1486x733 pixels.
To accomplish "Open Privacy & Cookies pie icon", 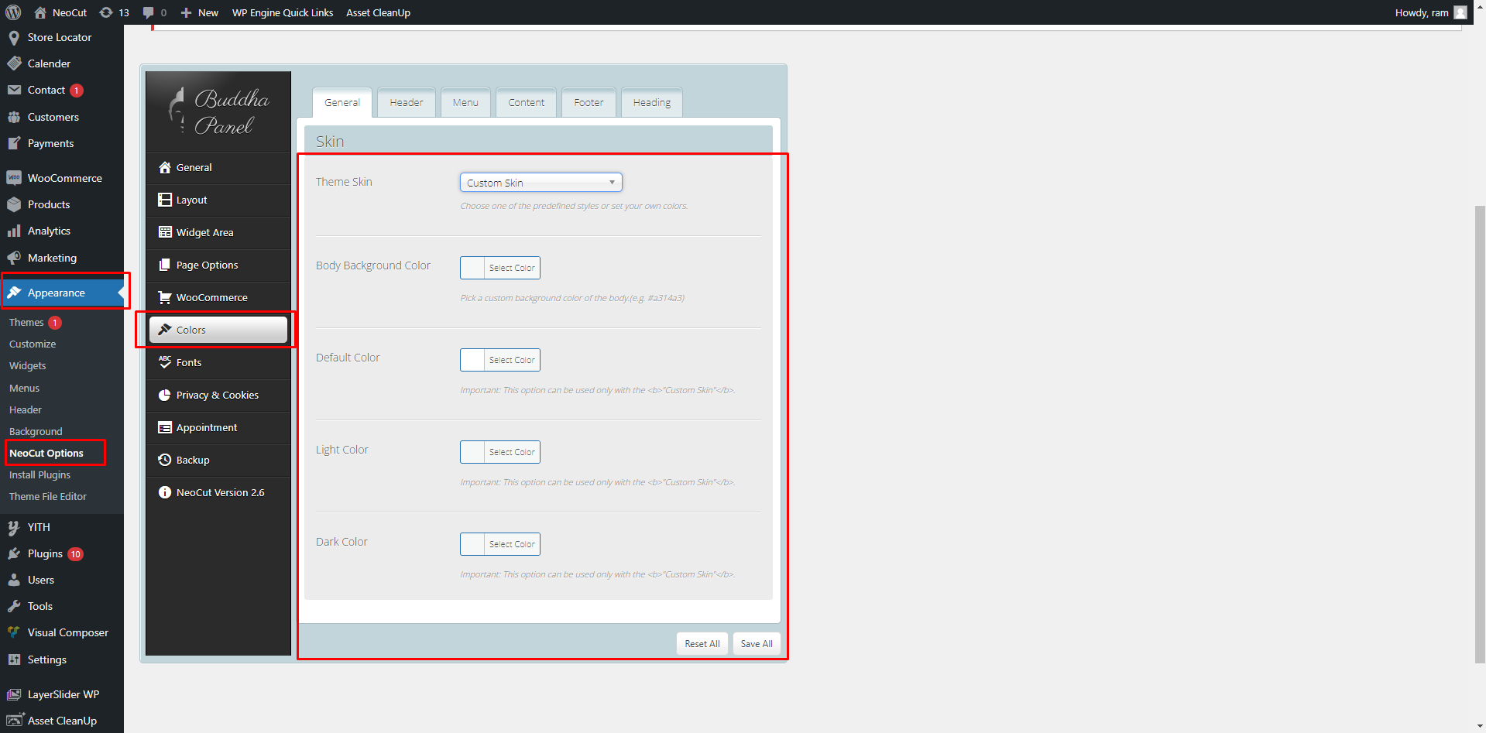I will point(164,395).
